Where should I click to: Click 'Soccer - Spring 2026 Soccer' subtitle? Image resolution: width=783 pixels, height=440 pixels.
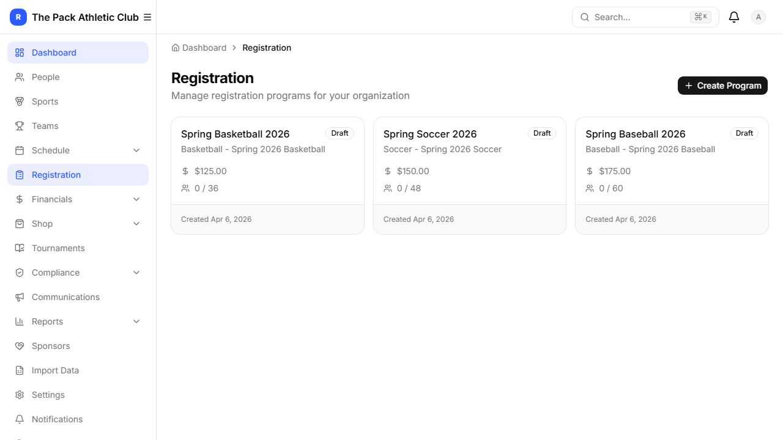[x=442, y=149]
